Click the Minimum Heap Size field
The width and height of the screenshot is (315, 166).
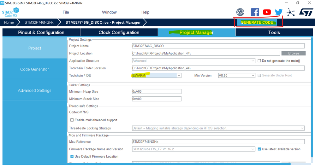click(x=157, y=91)
